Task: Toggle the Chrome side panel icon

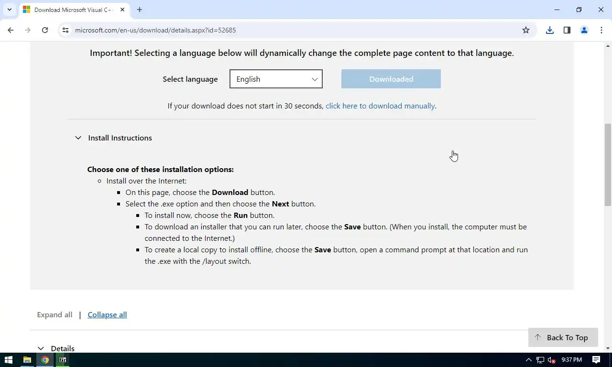Action: click(x=567, y=30)
